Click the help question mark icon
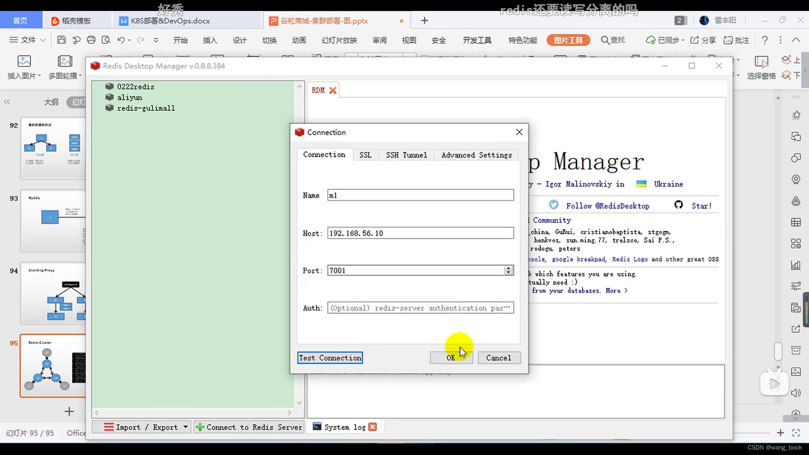The width and height of the screenshot is (809, 455). coord(765,40)
